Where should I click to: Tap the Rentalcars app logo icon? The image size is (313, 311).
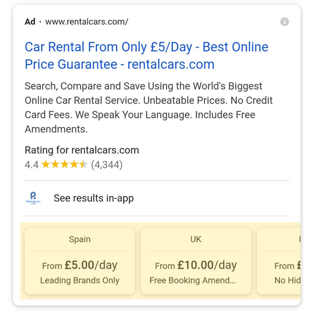pos(33,198)
